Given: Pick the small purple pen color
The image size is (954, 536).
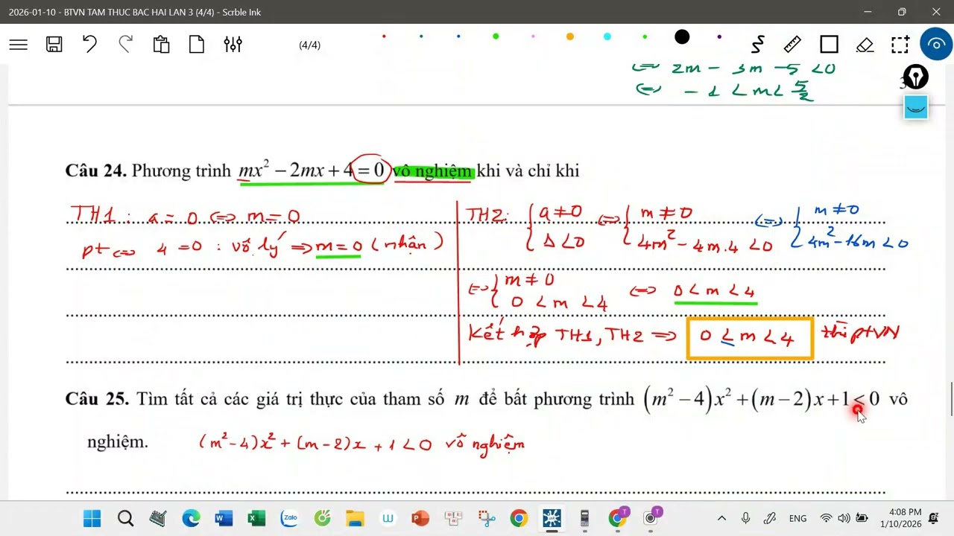Looking at the screenshot, I should [x=719, y=36].
